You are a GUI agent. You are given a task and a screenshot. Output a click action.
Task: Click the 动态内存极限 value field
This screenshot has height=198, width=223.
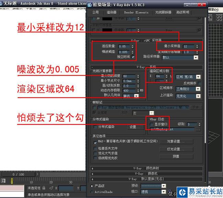pos(129,91)
